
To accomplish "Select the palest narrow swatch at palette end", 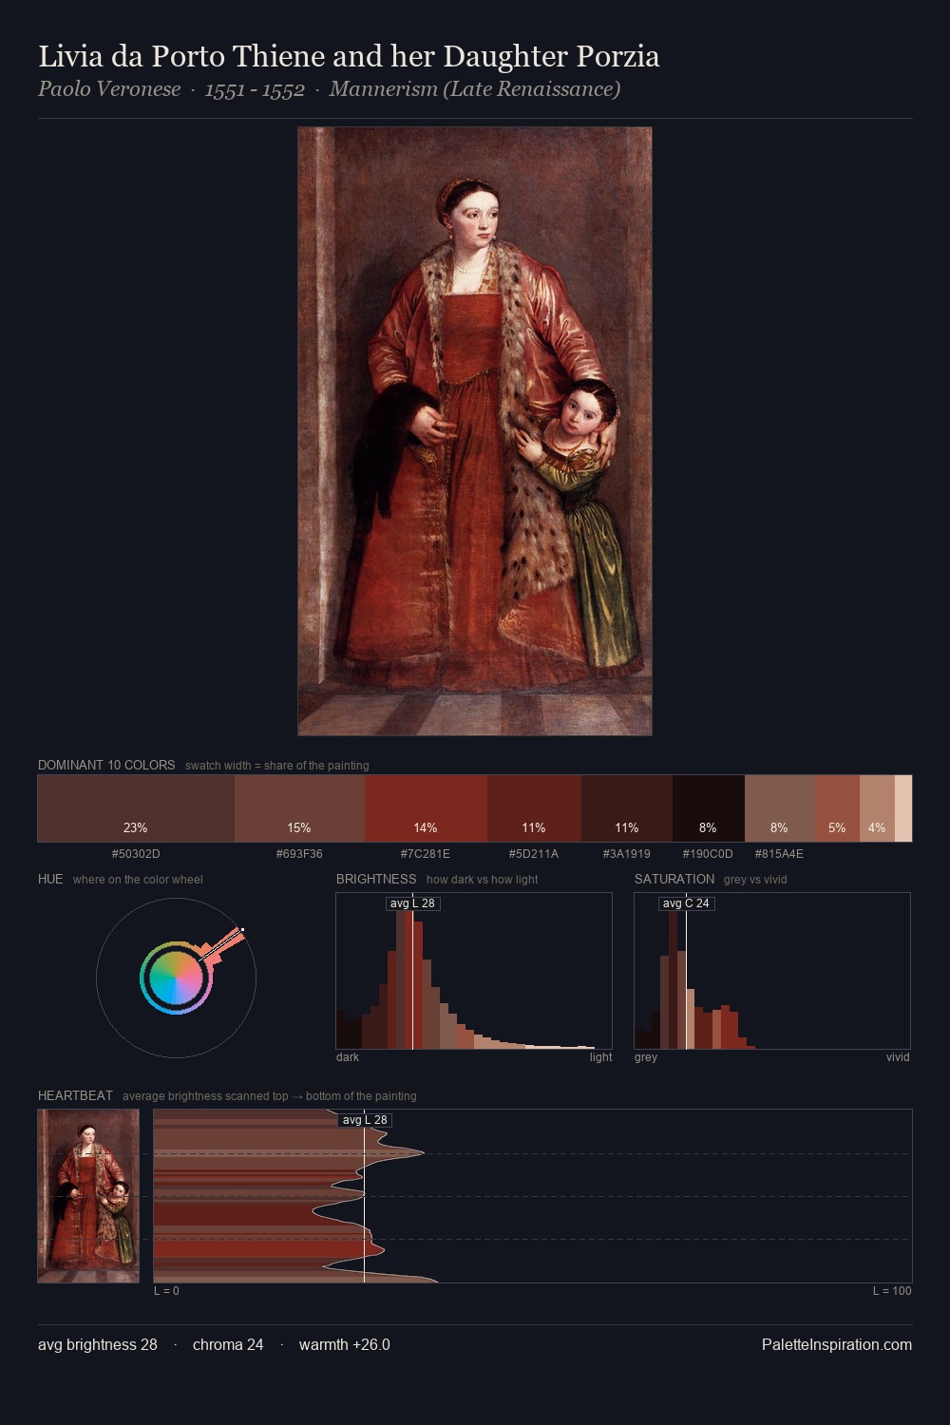I will (903, 808).
